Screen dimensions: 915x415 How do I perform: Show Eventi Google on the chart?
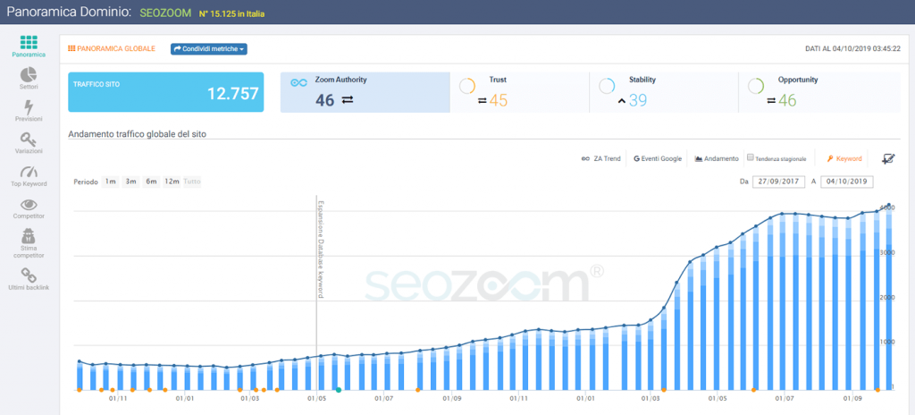[658, 158]
